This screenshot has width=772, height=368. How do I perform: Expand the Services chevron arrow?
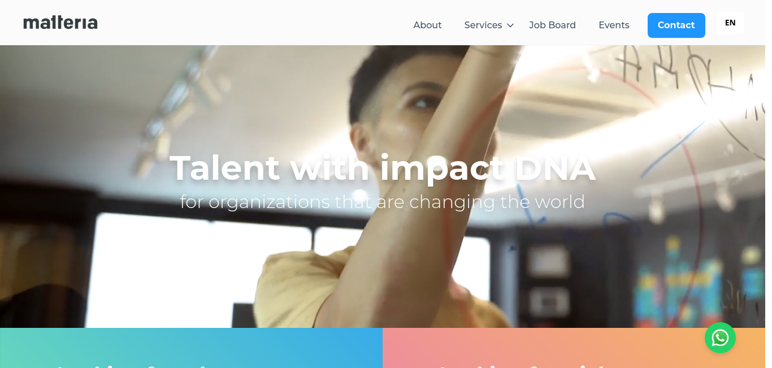pyautogui.click(x=510, y=25)
